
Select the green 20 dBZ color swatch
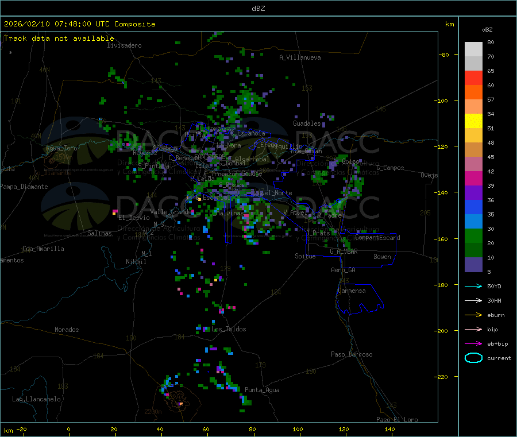(473, 235)
